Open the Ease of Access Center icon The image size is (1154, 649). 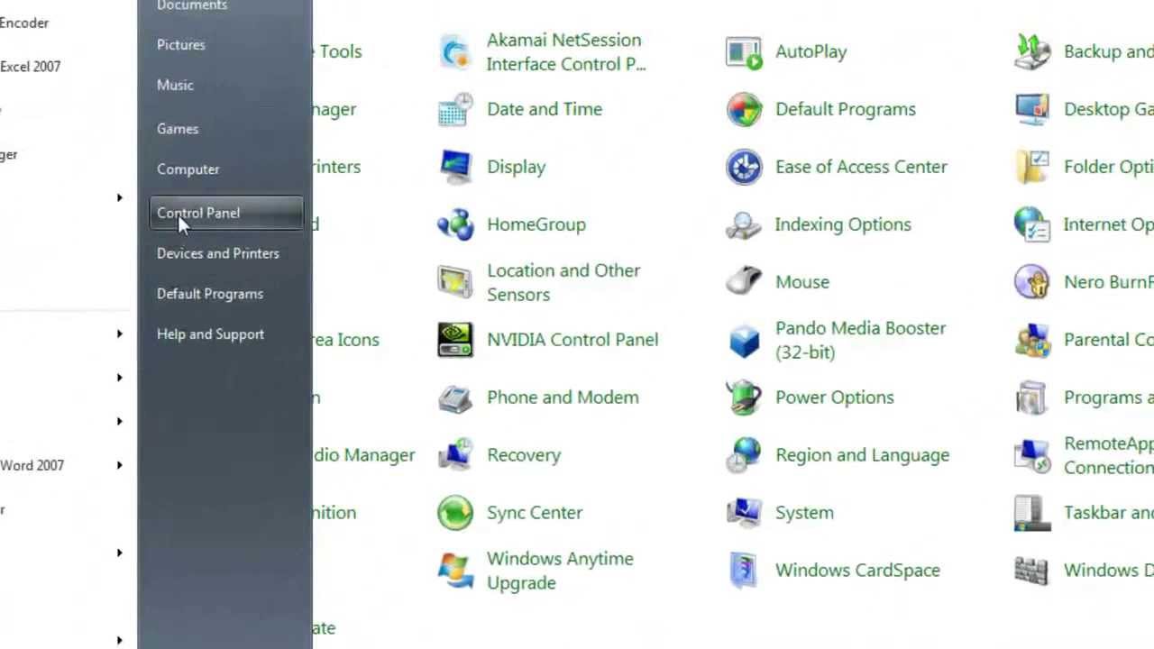744,167
